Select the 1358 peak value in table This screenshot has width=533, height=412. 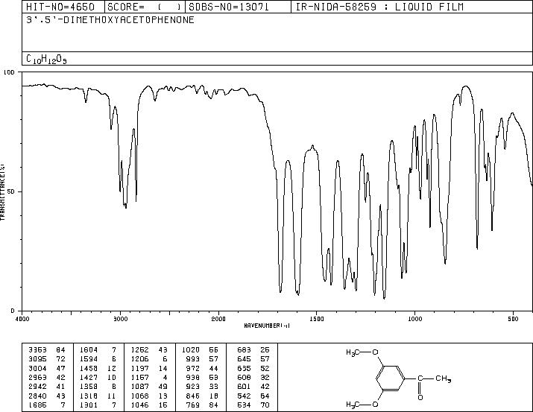[89, 387]
